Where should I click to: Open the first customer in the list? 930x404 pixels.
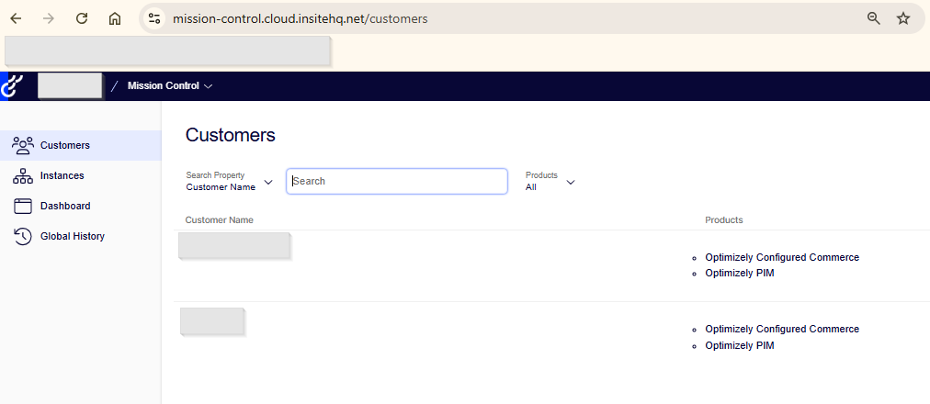tap(233, 245)
